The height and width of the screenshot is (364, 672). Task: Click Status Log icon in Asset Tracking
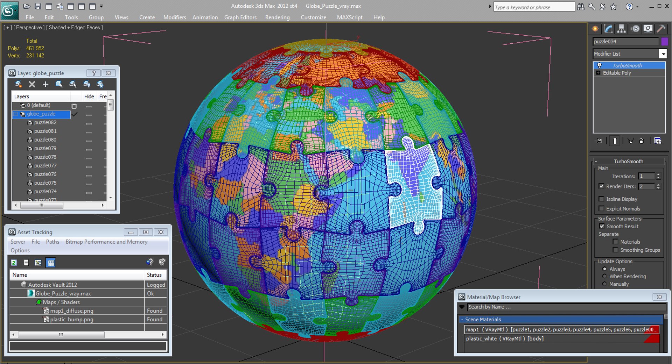(x=26, y=263)
